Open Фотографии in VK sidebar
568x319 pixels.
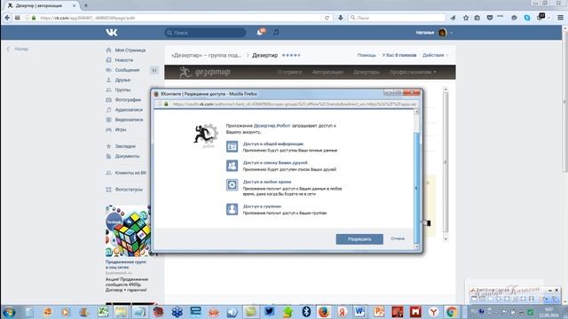coord(128,99)
